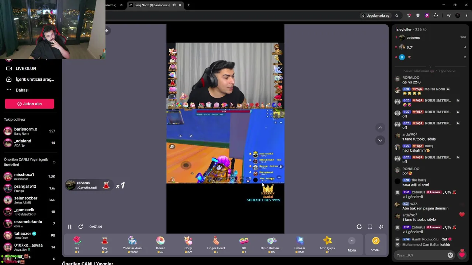This screenshot has width=472, height=265.
Task: Refresh the suggested LIVE creators list
Action: click(x=54, y=162)
